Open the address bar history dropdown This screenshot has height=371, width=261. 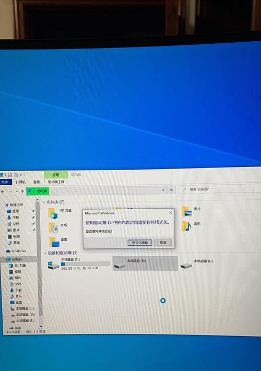pyautogui.click(x=163, y=190)
